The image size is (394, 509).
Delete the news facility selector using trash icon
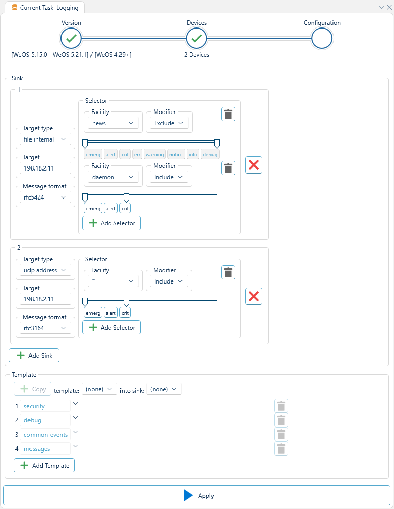[x=228, y=114]
